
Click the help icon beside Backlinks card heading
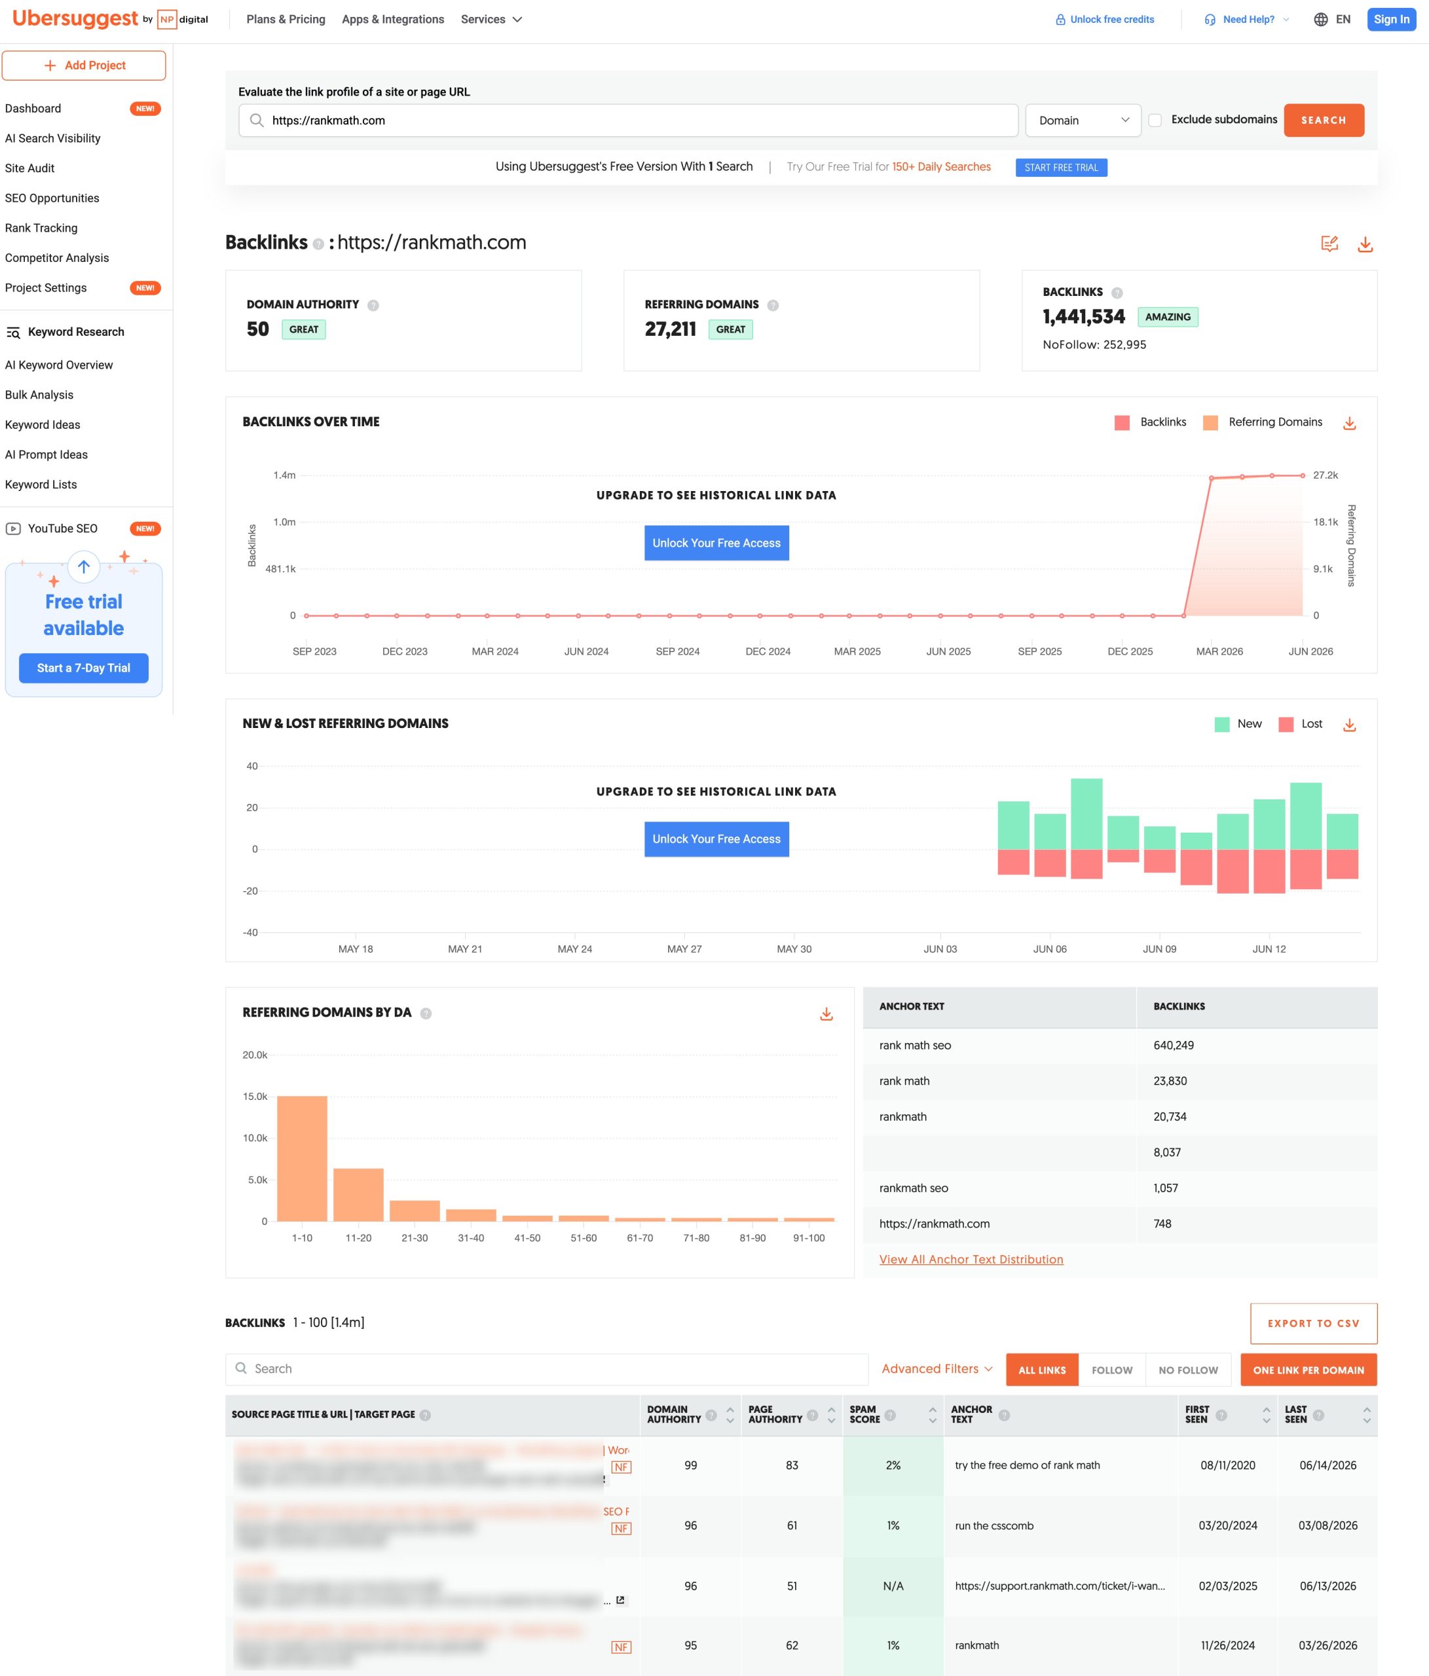click(x=1117, y=293)
